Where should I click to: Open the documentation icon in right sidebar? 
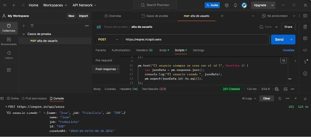click(305, 27)
